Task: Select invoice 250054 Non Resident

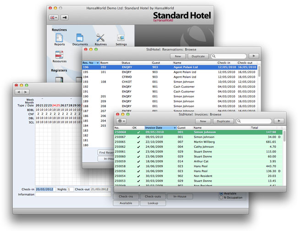Action: tap(198, 176)
